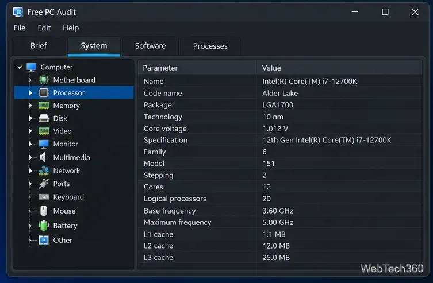
Task: Select the 'LGA1700' package value
Action: (278, 105)
